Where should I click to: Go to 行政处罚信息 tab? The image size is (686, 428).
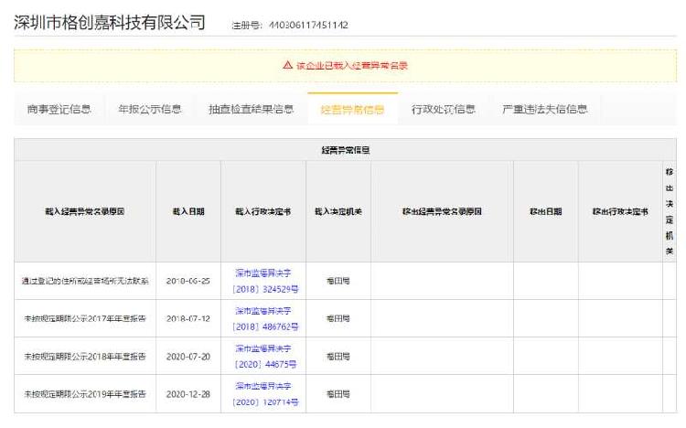(x=444, y=109)
